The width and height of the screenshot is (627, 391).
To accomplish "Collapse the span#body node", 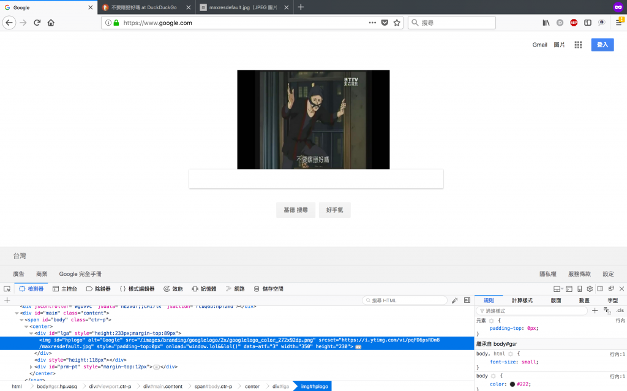I will pyautogui.click(x=21, y=320).
